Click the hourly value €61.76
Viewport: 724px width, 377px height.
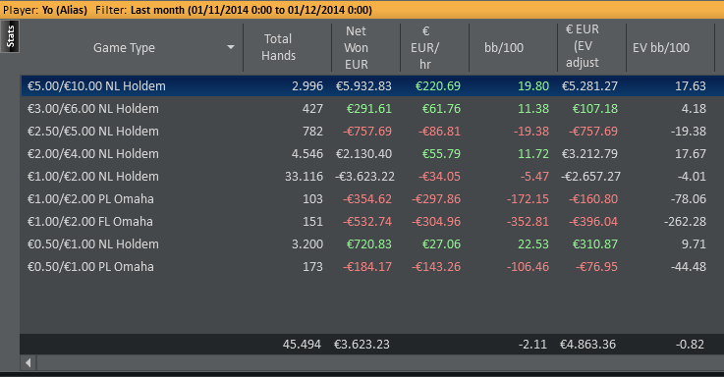pyautogui.click(x=441, y=108)
